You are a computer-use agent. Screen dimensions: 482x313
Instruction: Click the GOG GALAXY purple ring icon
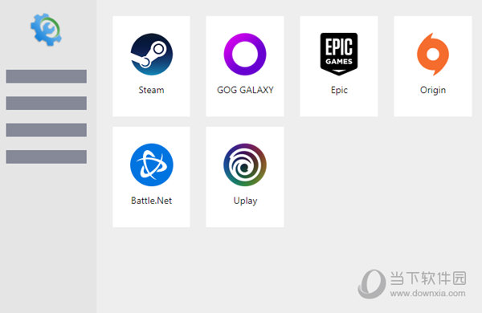pyautogui.click(x=245, y=54)
